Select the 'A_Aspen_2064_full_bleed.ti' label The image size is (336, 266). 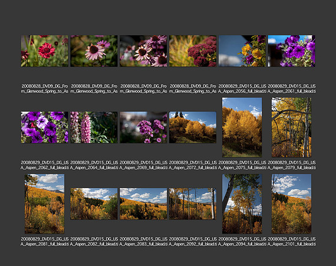tap(94, 168)
